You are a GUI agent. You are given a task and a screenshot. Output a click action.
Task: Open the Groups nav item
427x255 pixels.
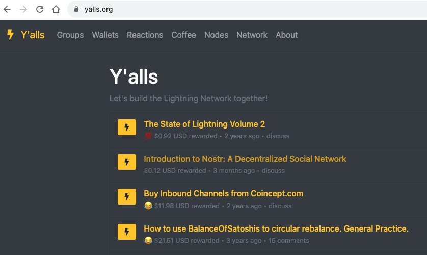(x=70, y=35)
